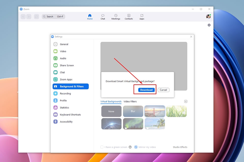The height and width of the screenshot is (162, 244).
Task: Select the Video settings camera icon
Action: coord(55,51)
